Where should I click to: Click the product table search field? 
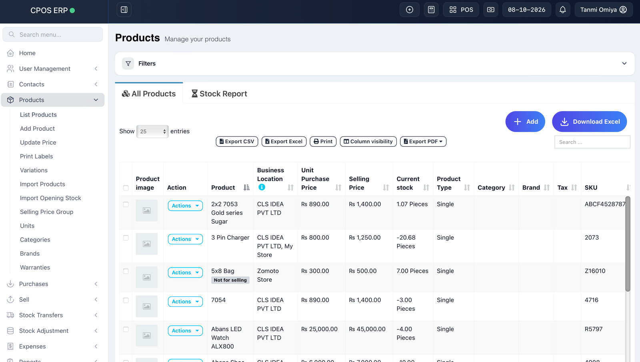tap(592, 142)
